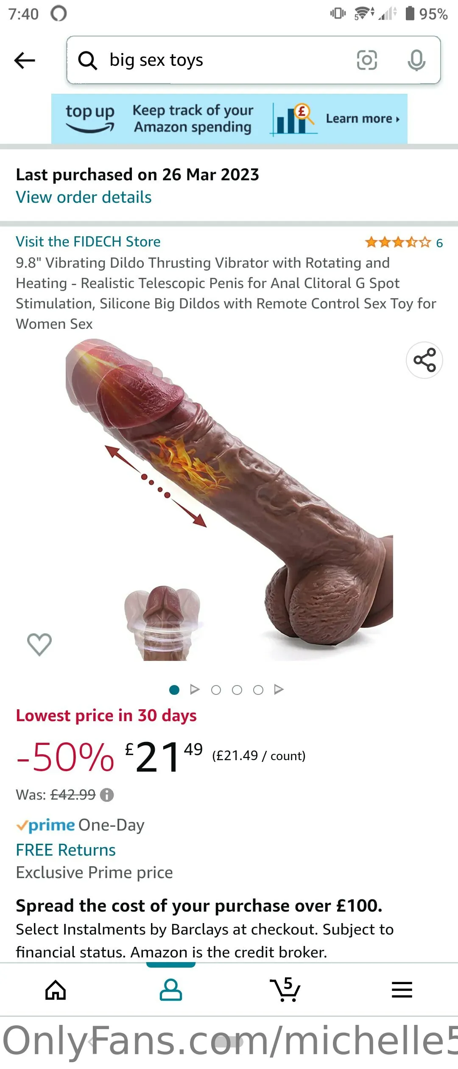458x1069 pixels.
Task: Visit the FIDECH Store link
Action: 88,241
